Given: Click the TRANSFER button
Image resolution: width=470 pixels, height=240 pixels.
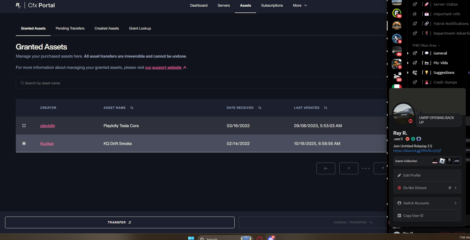Looking at the screenshot, I should click(x=120, y=222).
